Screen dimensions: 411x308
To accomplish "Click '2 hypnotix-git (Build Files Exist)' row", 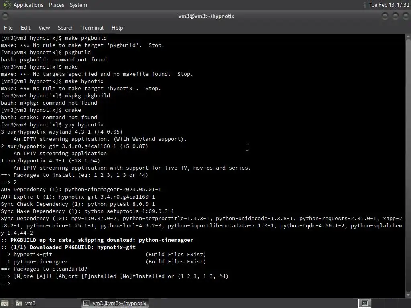I will (x=106, y=254).
